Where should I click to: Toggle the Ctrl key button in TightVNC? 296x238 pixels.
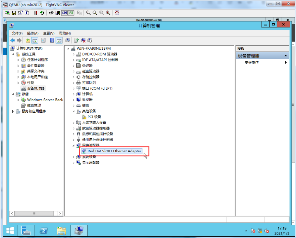coord(64,13)
